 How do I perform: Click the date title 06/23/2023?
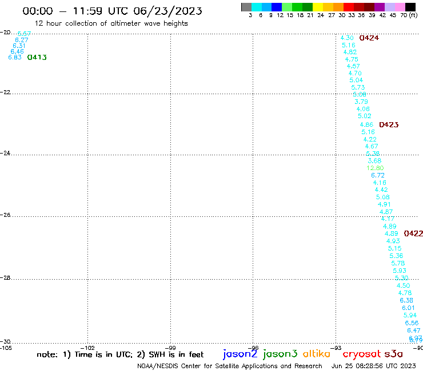(x=167, y=11)
